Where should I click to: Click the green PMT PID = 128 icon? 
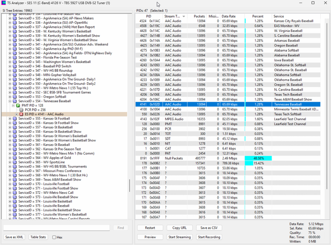coord(18,105)
